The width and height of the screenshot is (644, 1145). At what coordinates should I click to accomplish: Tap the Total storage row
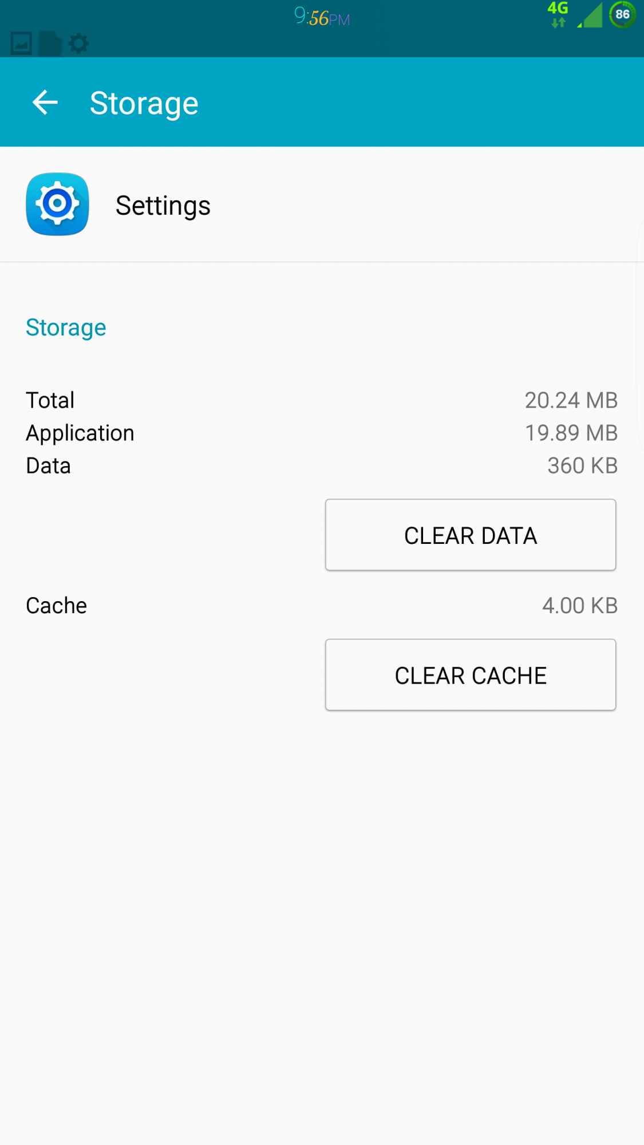point(50,400)
